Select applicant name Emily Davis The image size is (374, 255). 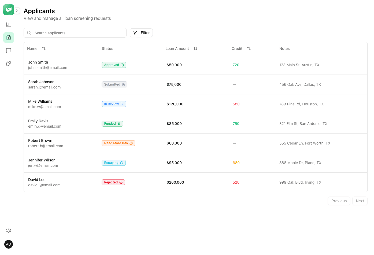point(38,121)
